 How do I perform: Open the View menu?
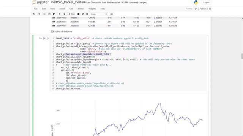point(52,9)
